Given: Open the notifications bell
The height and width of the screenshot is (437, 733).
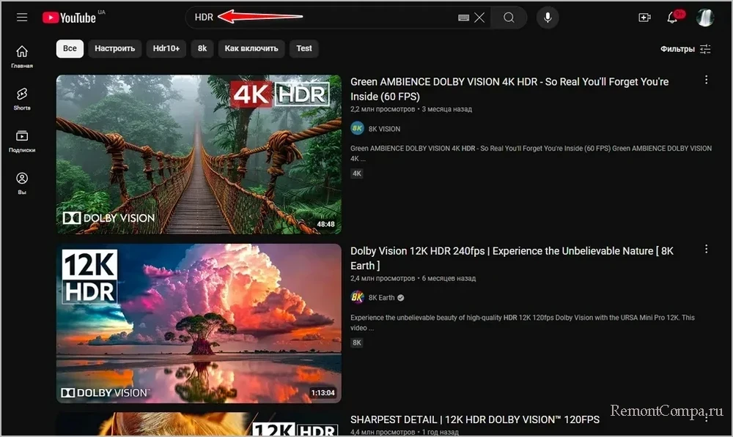Looking at the screenshot, I should click(x=672, y=18).
